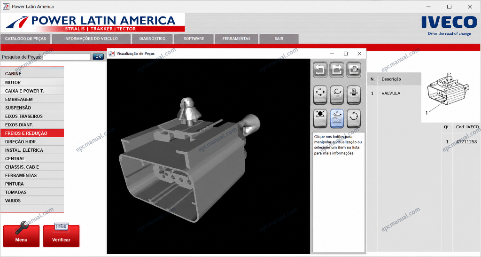Switch to INFORMAÇÕES DO VEÍCULO tab

(x=91, y=39)
